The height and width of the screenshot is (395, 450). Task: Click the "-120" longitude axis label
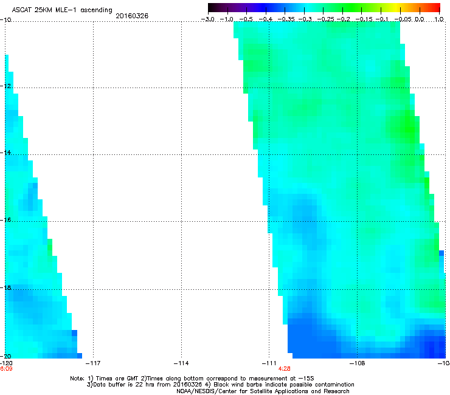(x=6, y=363)
